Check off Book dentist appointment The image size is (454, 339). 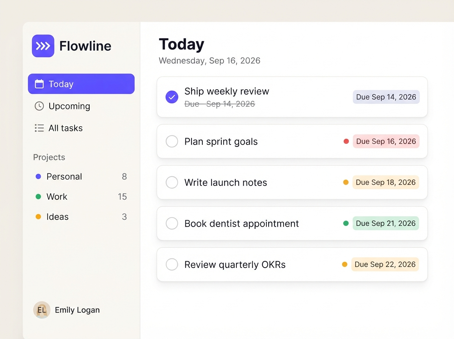click(172, 223)
